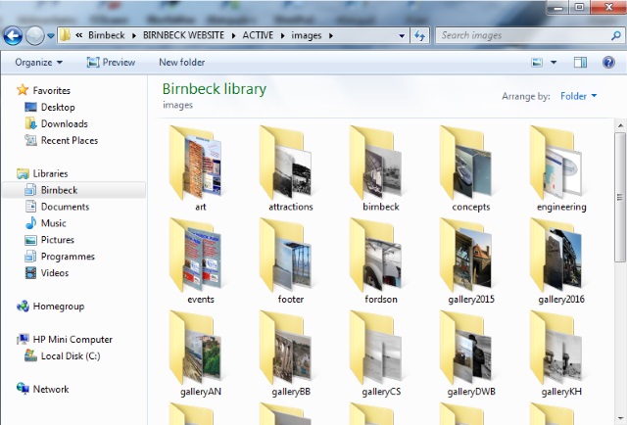
Task: Select Local Disk (C:) in sidebar
Action: pyautogui.click(x=70, y=355)
